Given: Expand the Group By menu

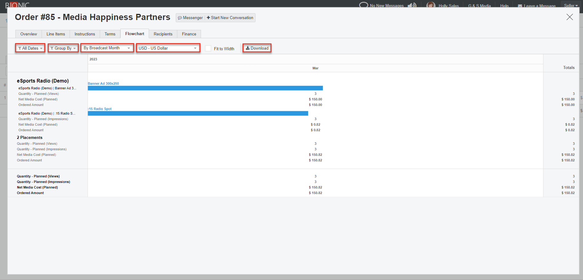Looking at the screenshot, I should click(63, 48).
